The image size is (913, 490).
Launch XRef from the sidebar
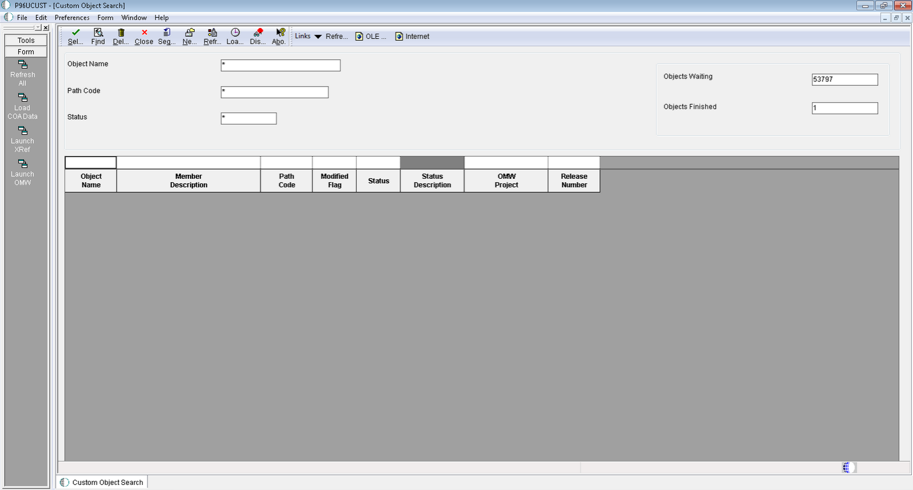point(23,140)
